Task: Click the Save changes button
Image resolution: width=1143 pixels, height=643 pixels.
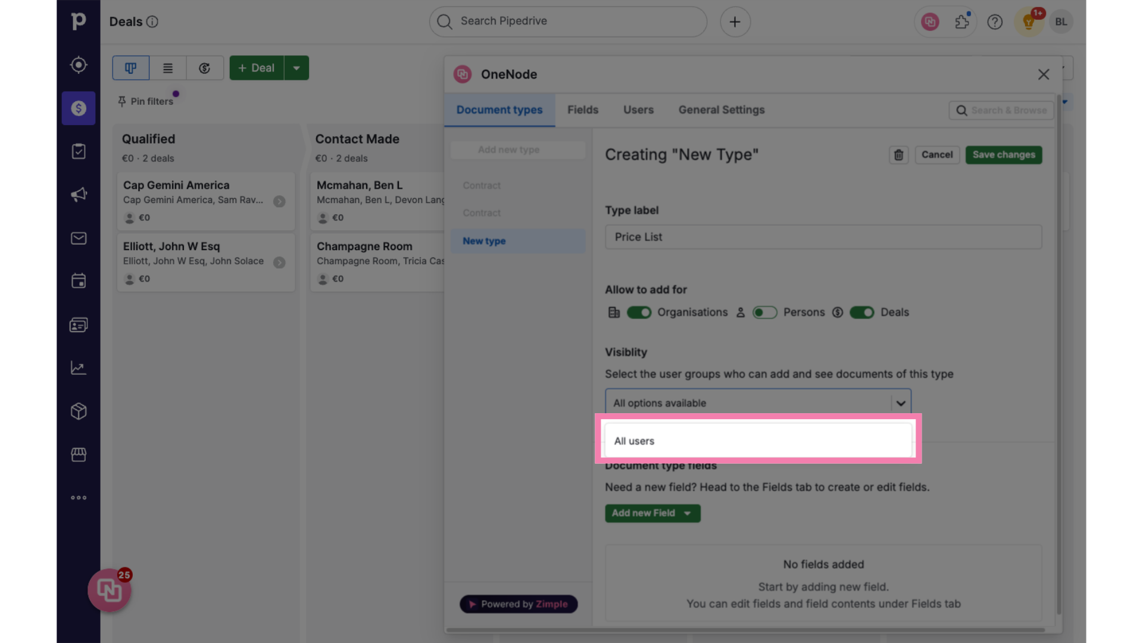Action: [1003, 155]
